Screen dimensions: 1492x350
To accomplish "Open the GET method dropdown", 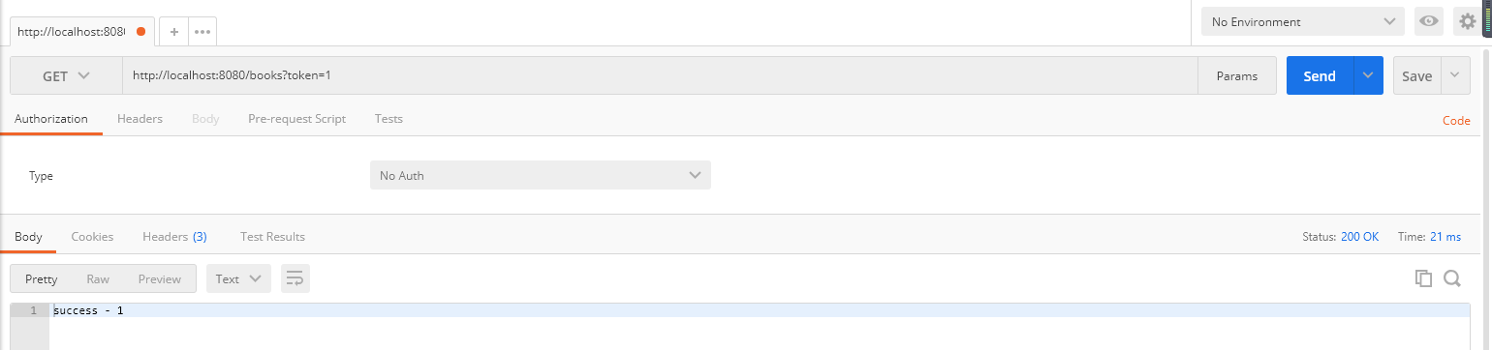I will [x=66, y=75].
